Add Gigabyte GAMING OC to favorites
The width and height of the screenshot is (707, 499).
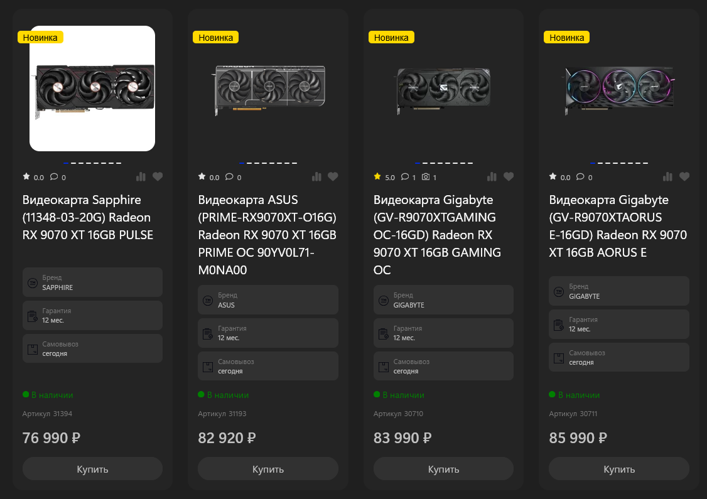[509, 177]
